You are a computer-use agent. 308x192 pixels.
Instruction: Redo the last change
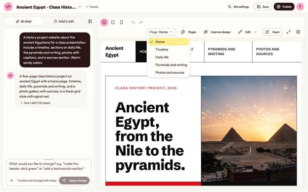(141, 22)
